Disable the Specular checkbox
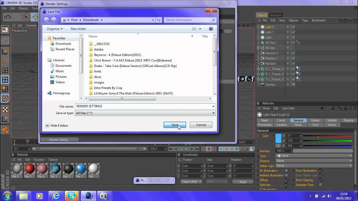The width and height of the screenshot is (358, 201). tap(286, 185)
